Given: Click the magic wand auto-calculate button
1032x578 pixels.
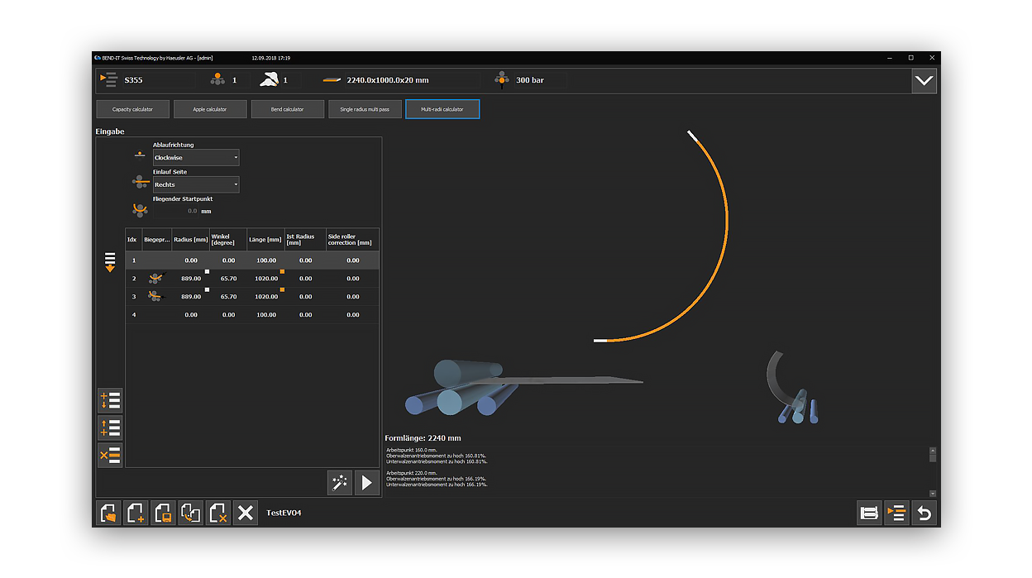Looking at the screenshot, I should pyautogui.click(x=339, y=482).
